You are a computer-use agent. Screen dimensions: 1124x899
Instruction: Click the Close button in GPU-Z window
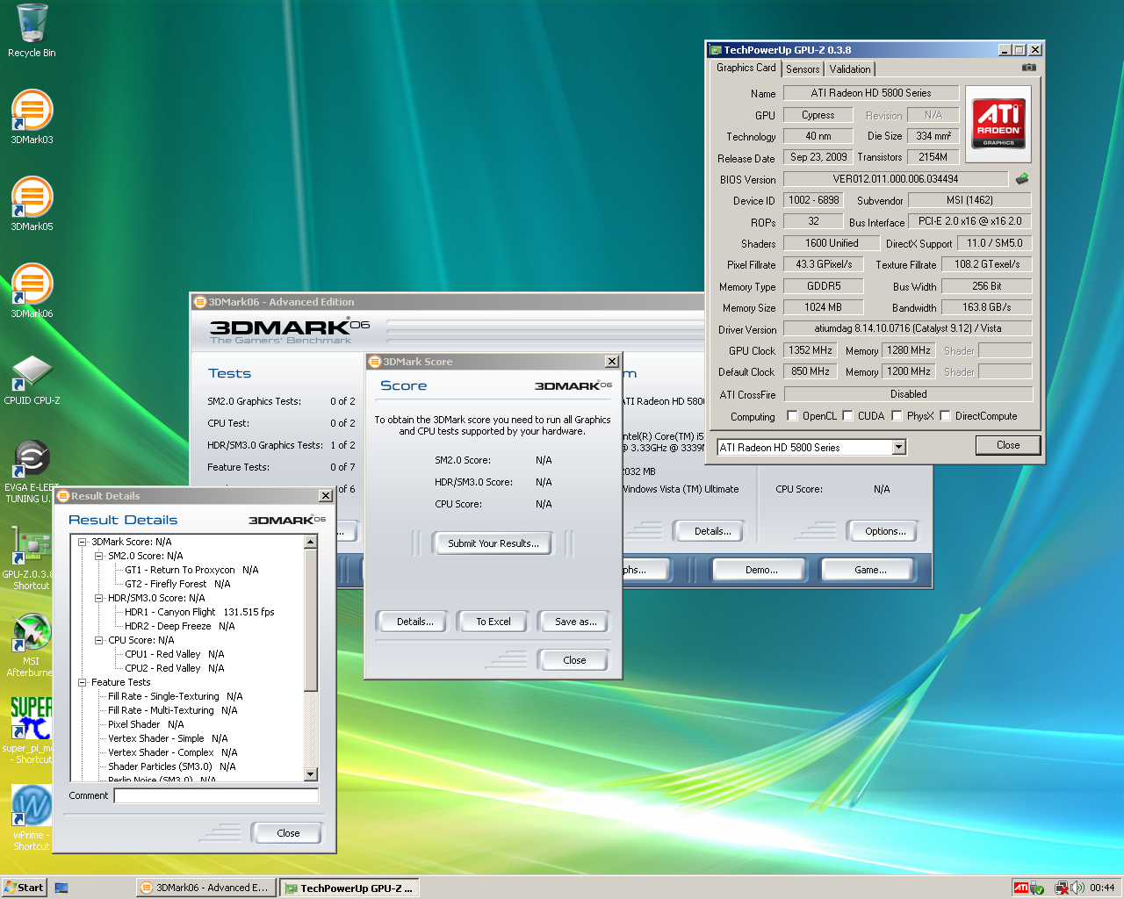click(1008, 445)
